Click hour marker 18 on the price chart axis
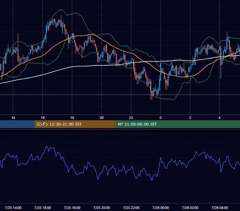Screen dimensions: 240x211 tap(72, 118)
